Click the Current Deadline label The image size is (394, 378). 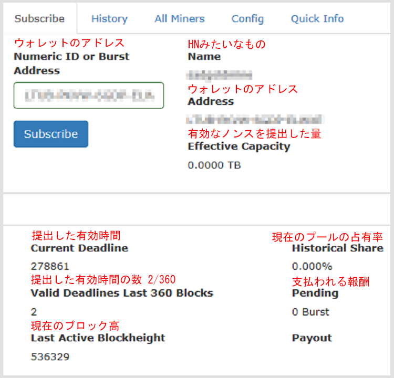(79, 248)
